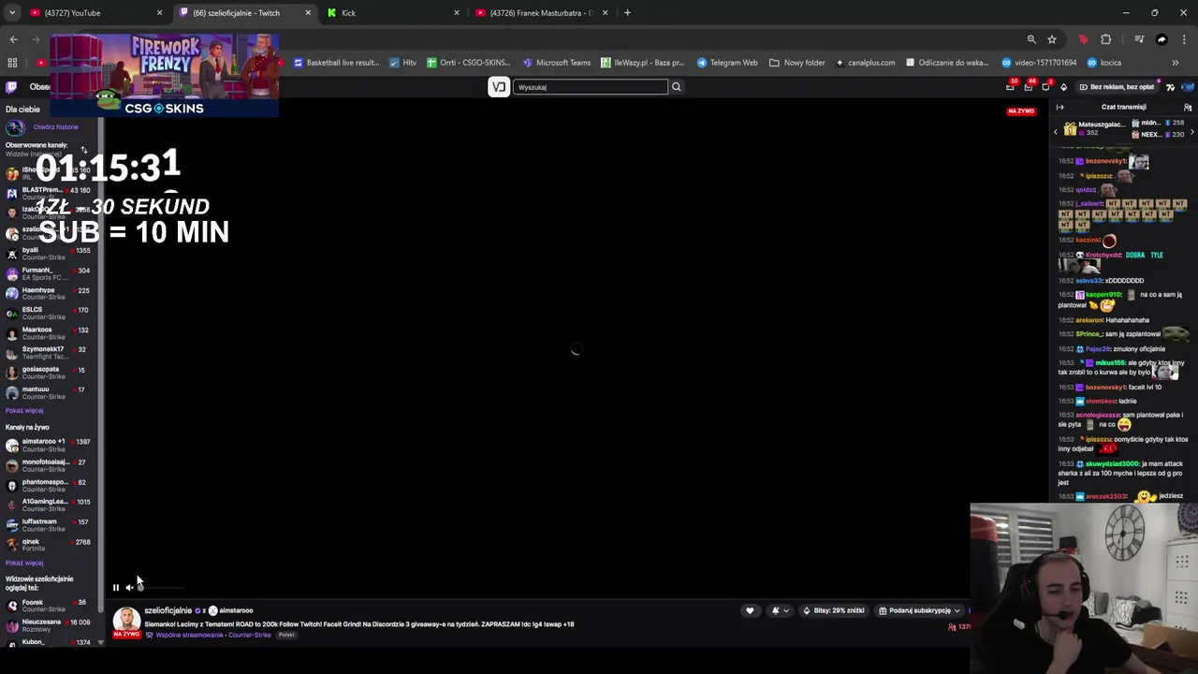Open notification bell dropdown for channel

click(780, 610)
